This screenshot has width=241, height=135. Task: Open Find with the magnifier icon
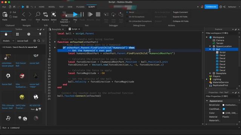click(x=38, y=14)
